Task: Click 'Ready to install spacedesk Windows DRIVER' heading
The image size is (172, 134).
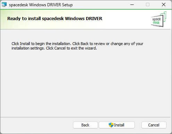Action: (55, 19)
